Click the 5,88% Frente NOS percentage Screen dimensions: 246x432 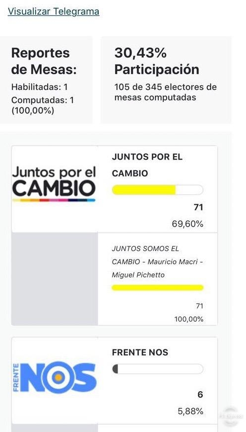pos(190,411)
